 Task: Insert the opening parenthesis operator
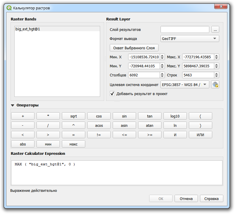200,116
